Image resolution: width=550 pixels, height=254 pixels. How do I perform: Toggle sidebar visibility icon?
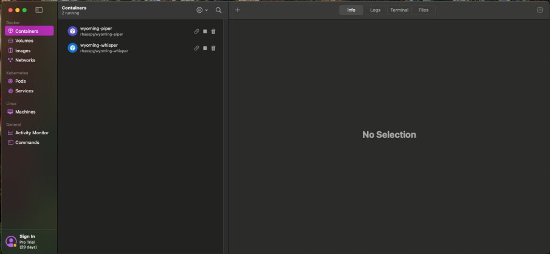tap(39, 10)
